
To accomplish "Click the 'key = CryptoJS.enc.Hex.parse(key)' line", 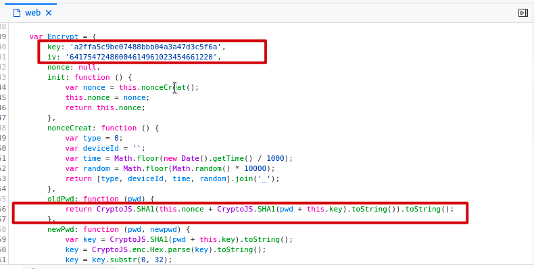I will click(x=165, y=249).
